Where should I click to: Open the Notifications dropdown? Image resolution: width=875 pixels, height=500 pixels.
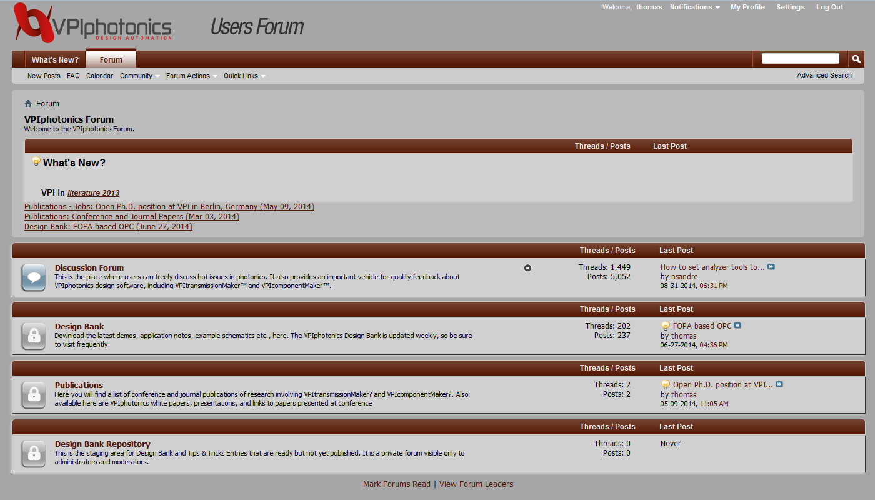pyautogui.click(x=694, y=7)
